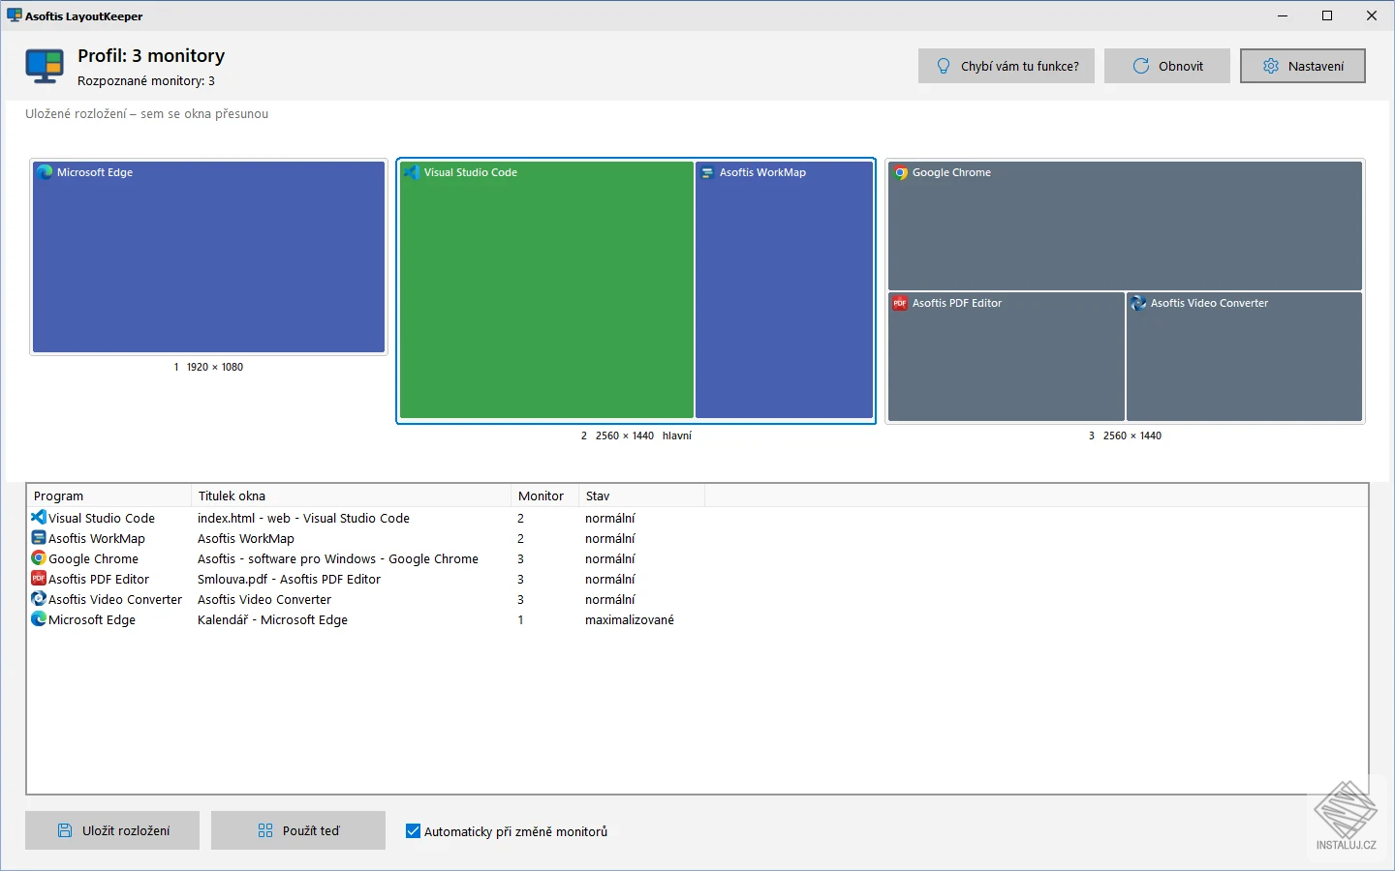Sort by the Program column header

coord(109,496)
